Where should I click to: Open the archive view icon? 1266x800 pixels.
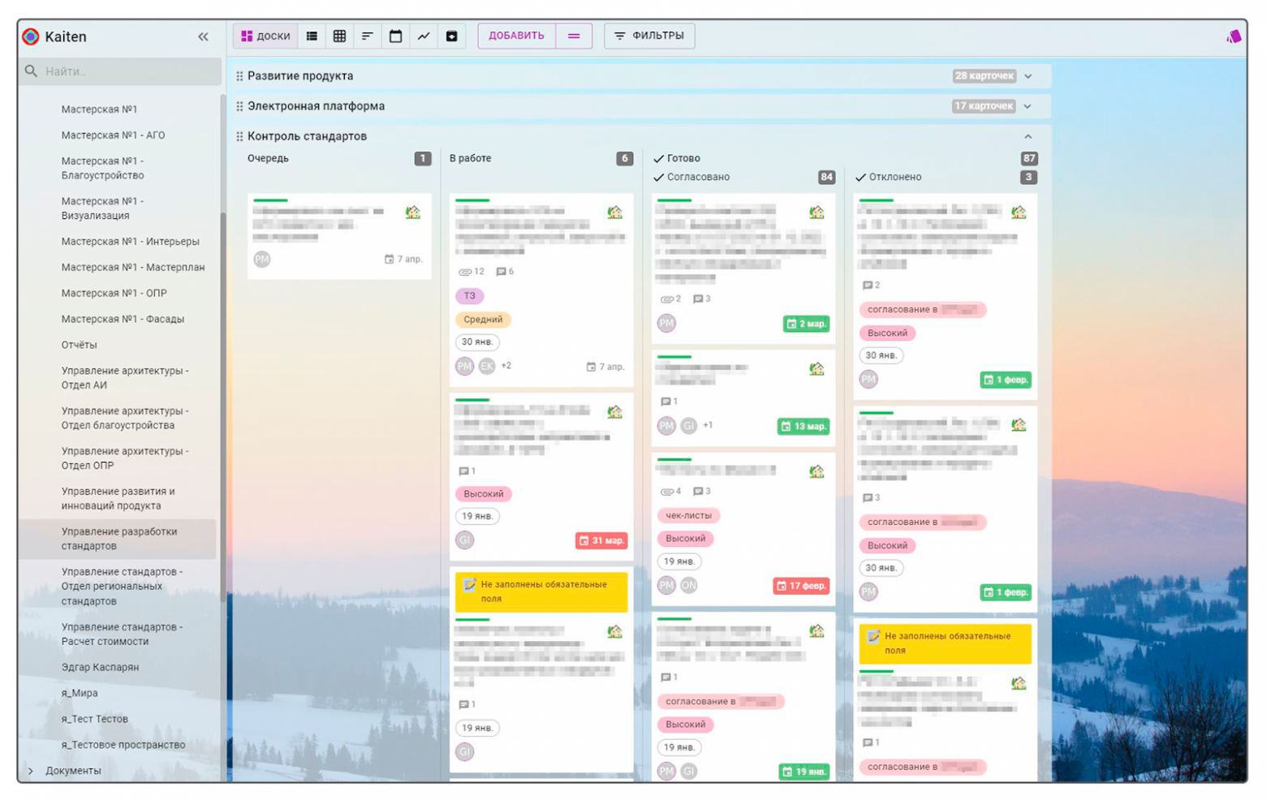[452, 36]
